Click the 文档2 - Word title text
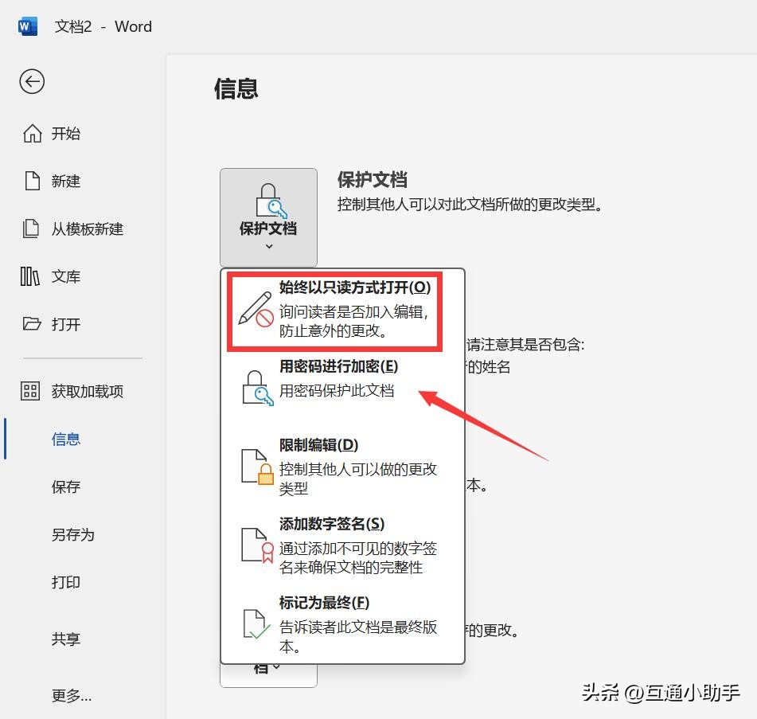The width and height of the screenshot is (757, 719). 103,26
